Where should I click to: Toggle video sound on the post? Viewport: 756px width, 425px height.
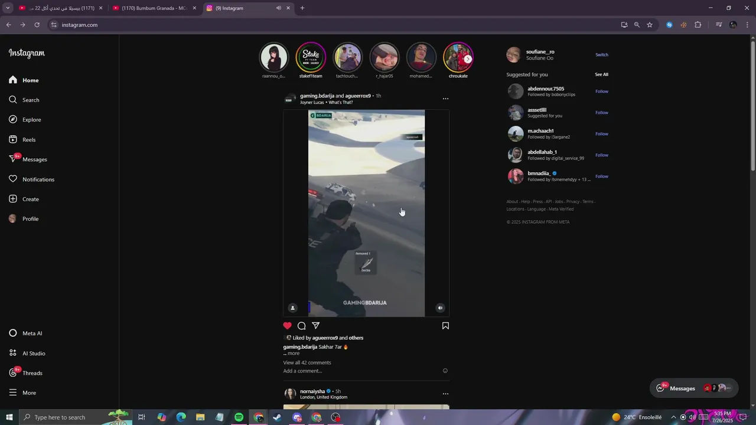coord(440,308)
